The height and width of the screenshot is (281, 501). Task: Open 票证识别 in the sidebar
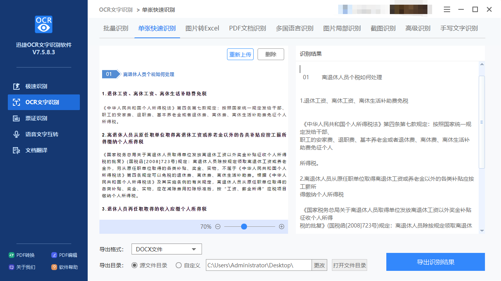[44, 118]
